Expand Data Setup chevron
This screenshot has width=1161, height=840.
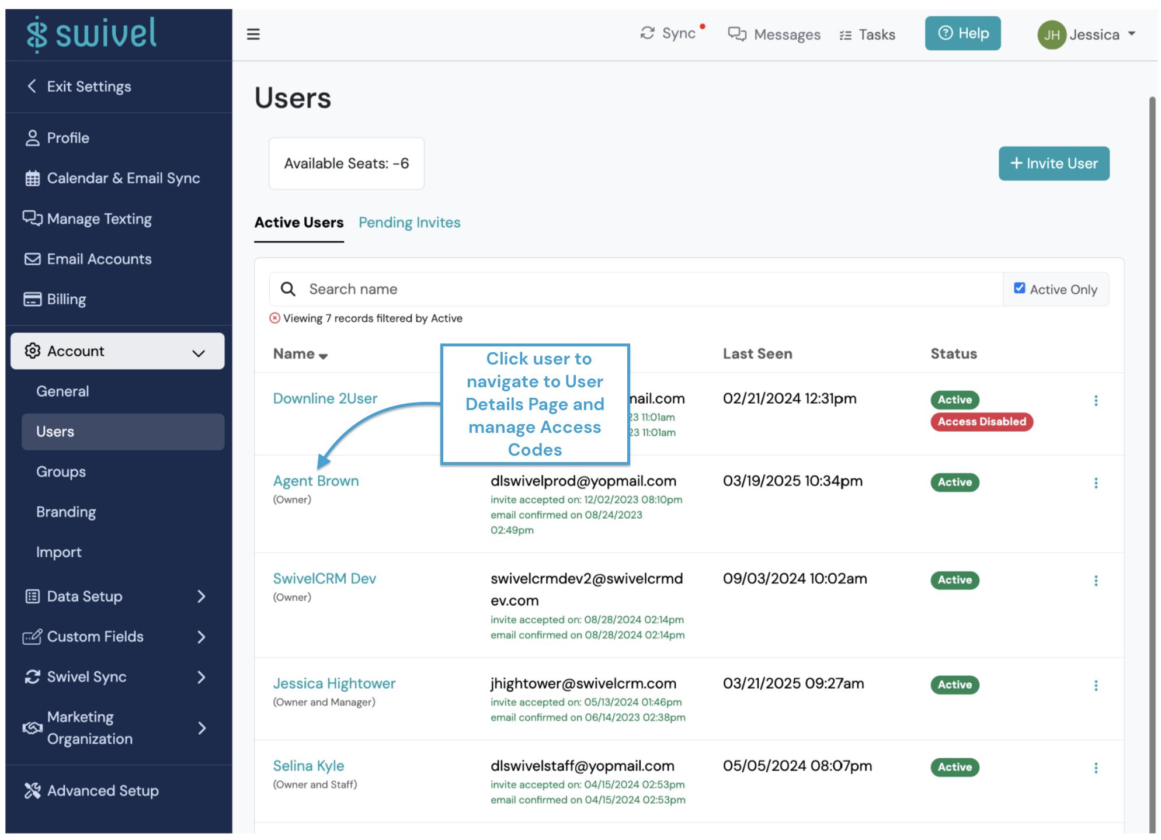(x=201, y=596)
